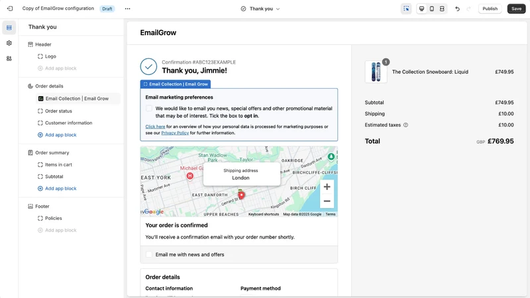Select Email Collection | Email Grow block in sidebar
The width and height of the screenshot is (530, 298).
[78, 99]
